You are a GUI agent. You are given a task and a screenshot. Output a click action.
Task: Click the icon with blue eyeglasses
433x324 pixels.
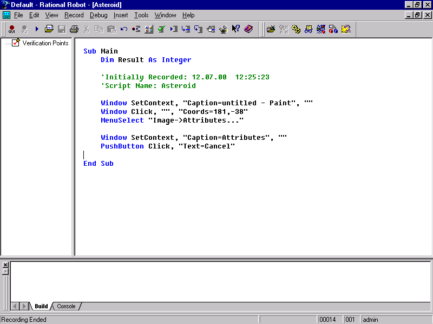pos(309,29)
